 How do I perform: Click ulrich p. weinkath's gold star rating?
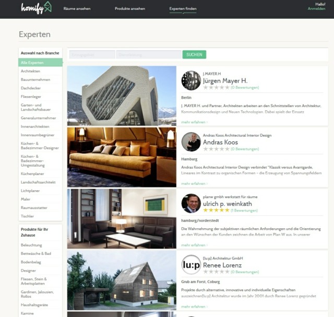click(216, 210)
